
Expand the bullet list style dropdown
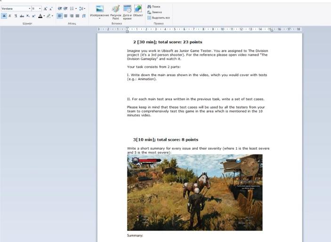[77, 8]
